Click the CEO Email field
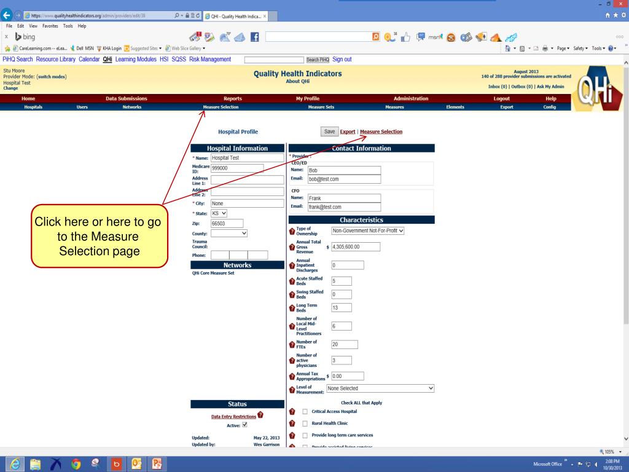 (x=344, y=179)
